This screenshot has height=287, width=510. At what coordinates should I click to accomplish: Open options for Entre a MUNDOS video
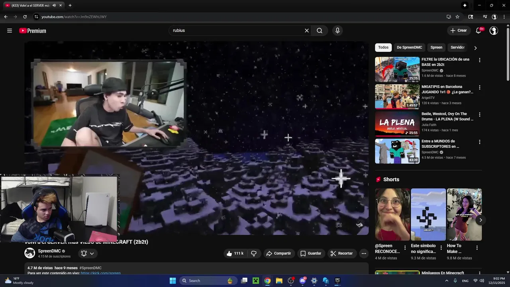480,142
